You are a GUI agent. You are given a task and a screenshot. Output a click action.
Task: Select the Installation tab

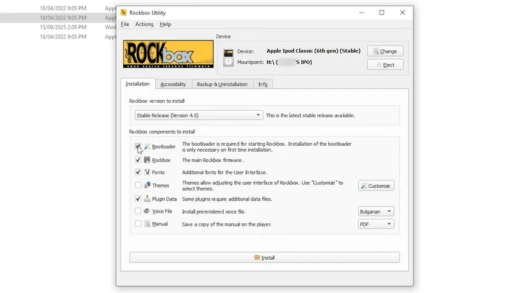tap(138, 84)
